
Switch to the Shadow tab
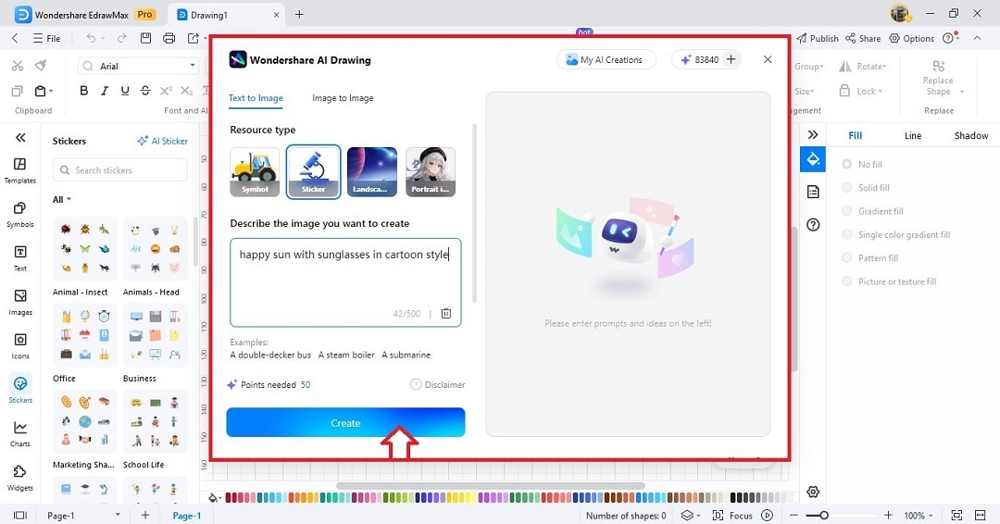click(x=970, y=135)
